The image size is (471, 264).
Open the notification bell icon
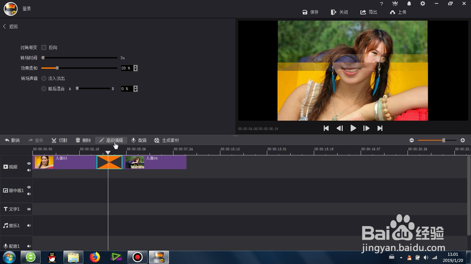[409, 4]
